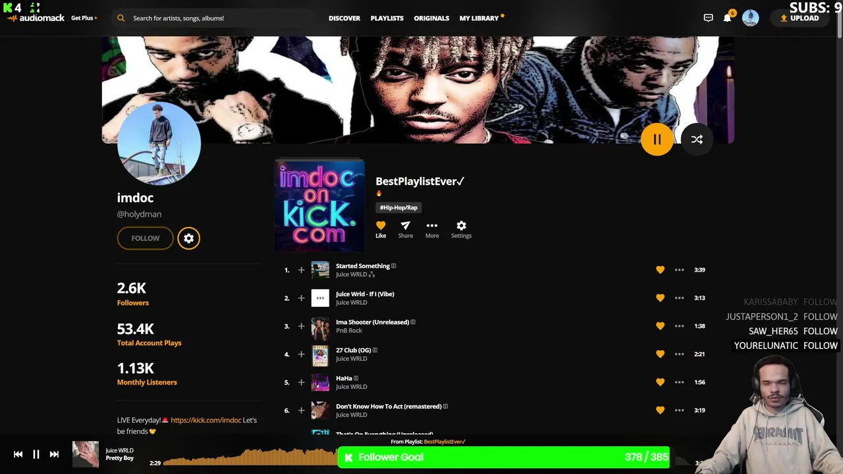843x474 pixels.
Task: Open profile settings gear beside Follow
Action: click(x=188, y=238)
